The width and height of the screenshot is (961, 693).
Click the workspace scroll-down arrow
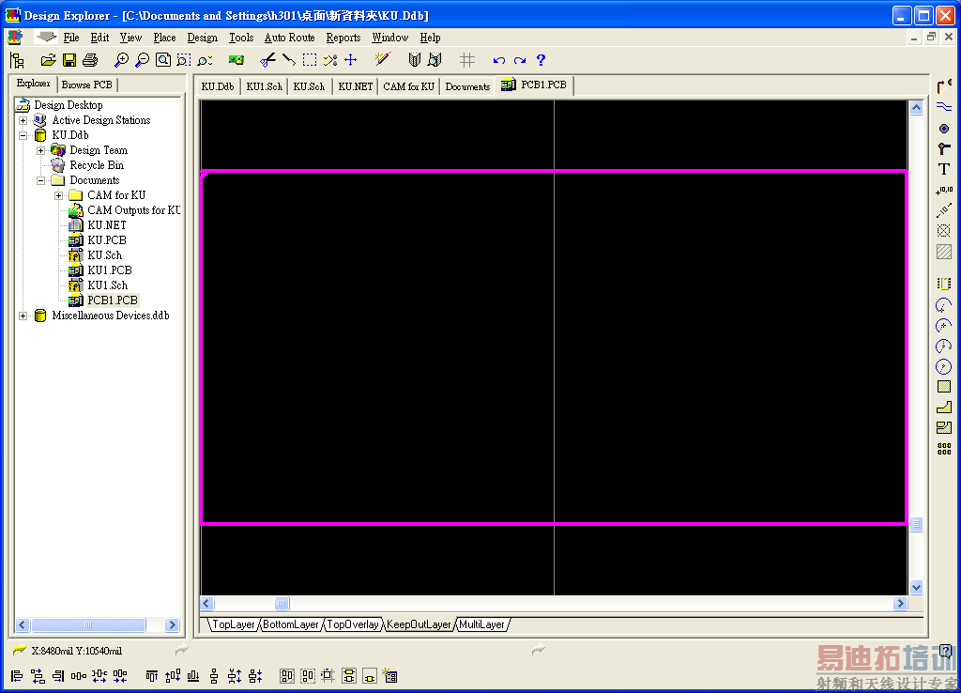click(x=916, y=587)
